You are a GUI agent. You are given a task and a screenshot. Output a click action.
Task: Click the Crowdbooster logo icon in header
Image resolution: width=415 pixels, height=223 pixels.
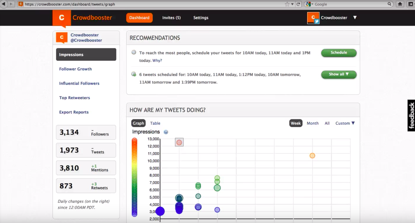62,18
